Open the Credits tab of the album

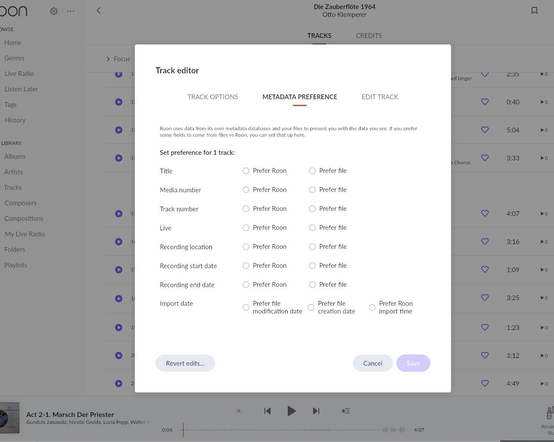[369, 36]
